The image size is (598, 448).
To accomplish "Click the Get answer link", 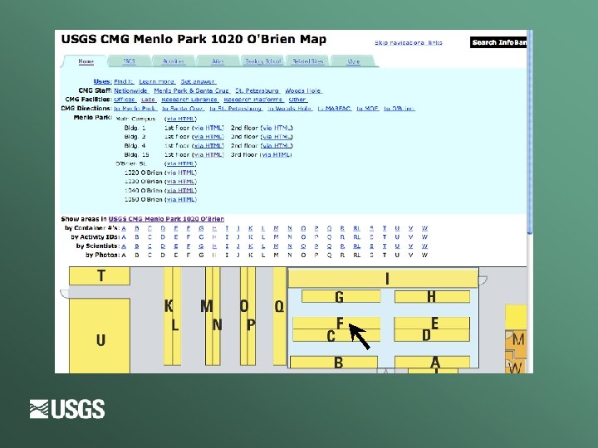I will pyautogui.click(x=198, y=81).
